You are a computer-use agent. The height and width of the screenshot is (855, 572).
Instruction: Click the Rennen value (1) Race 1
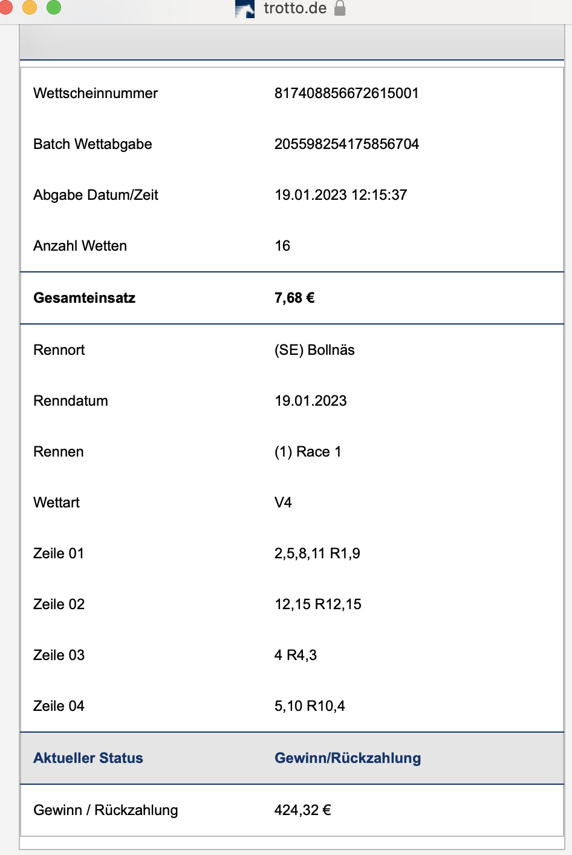(x=308, y=452)
